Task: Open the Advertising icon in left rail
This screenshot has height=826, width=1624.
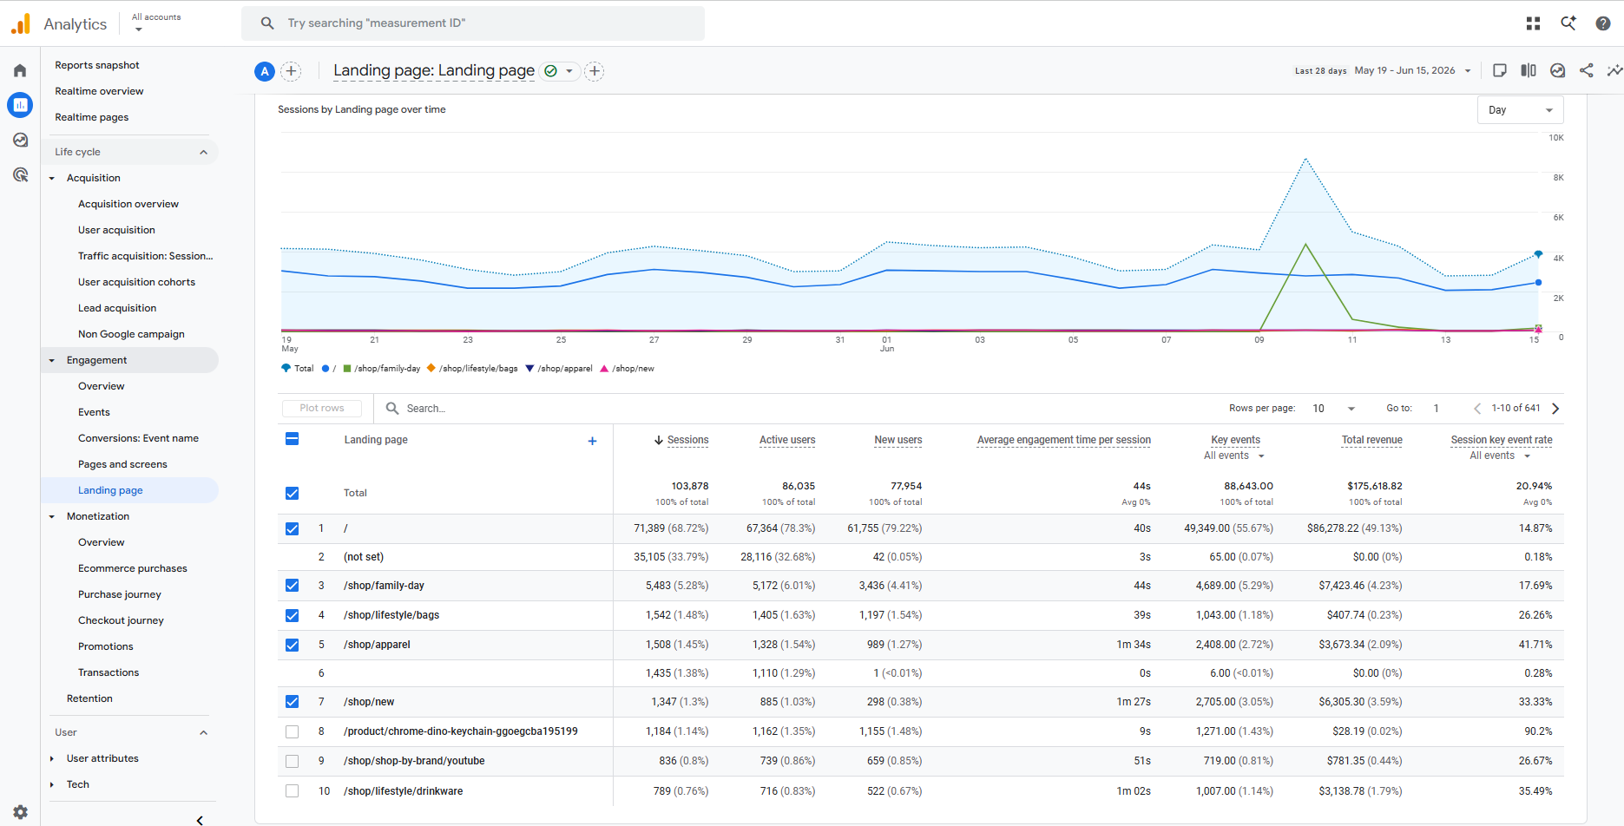Action: [20, 174]
